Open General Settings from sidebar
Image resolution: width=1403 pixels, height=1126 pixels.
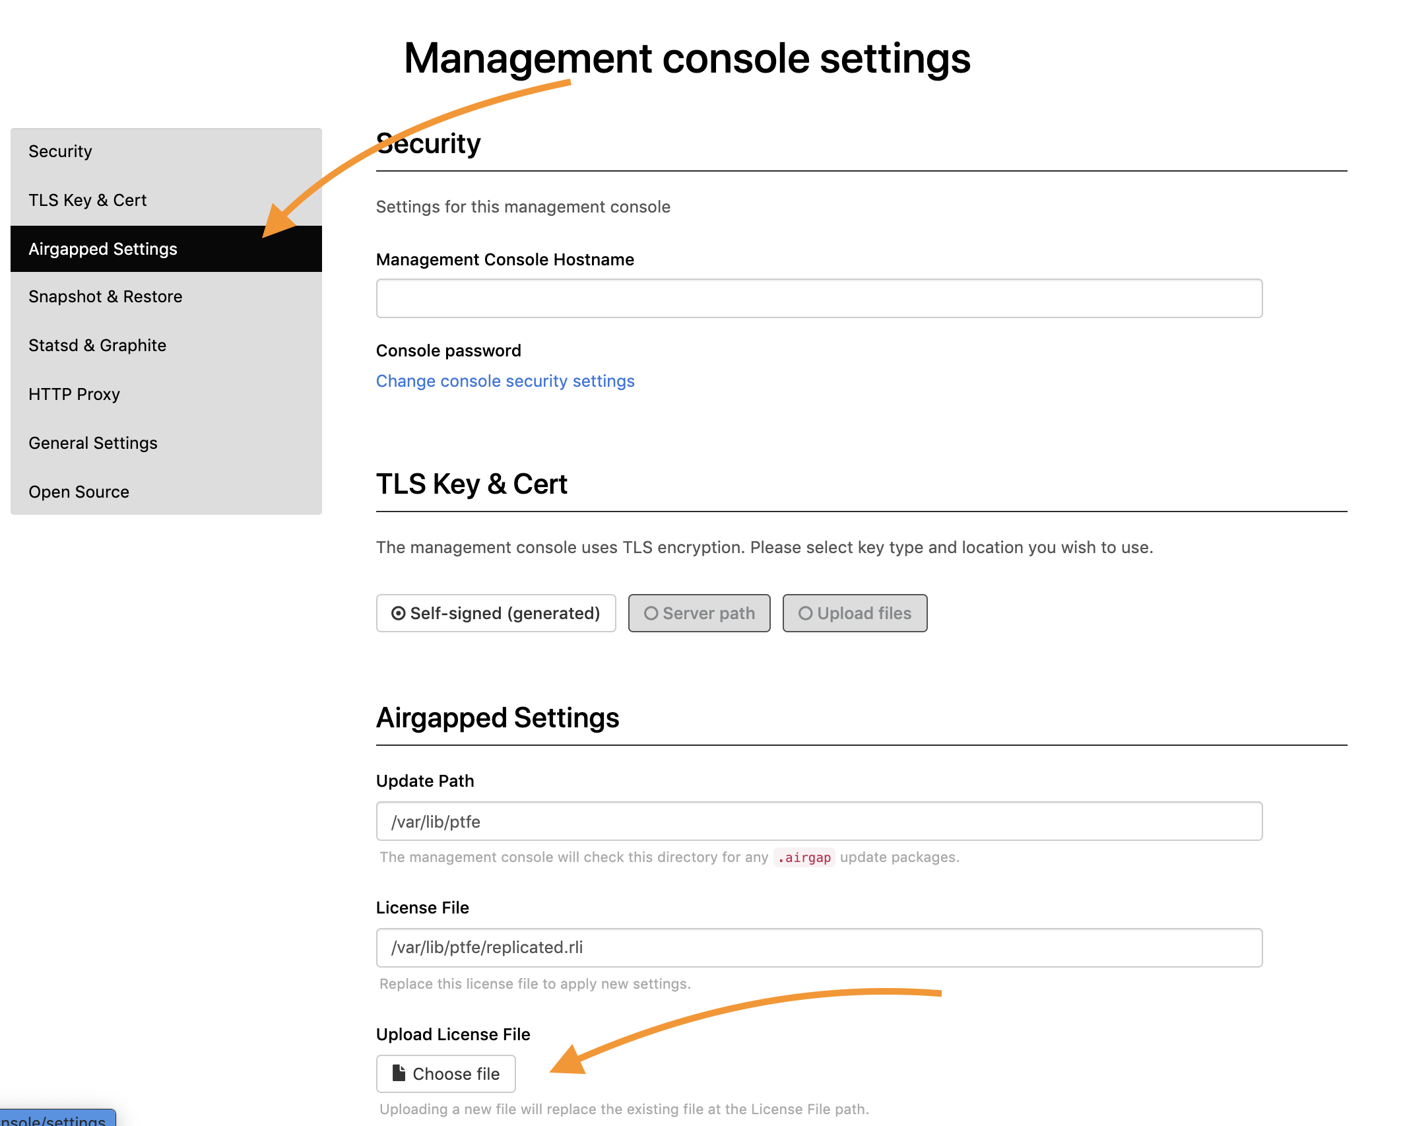[92, 443]
